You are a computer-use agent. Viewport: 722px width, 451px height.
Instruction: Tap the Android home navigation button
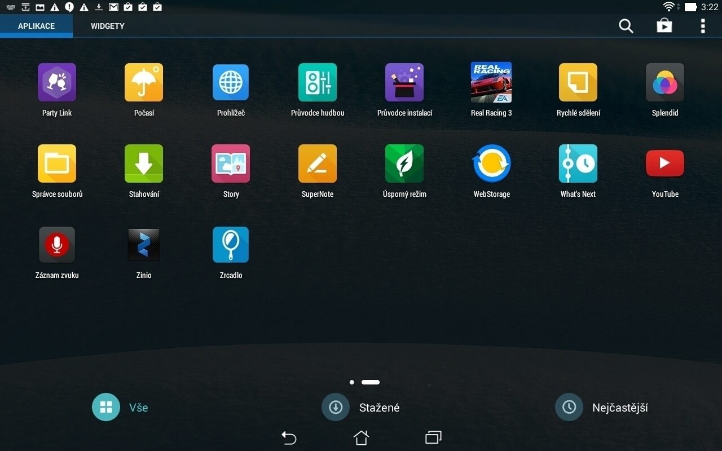pyautogui.click(x=361, y=437)
